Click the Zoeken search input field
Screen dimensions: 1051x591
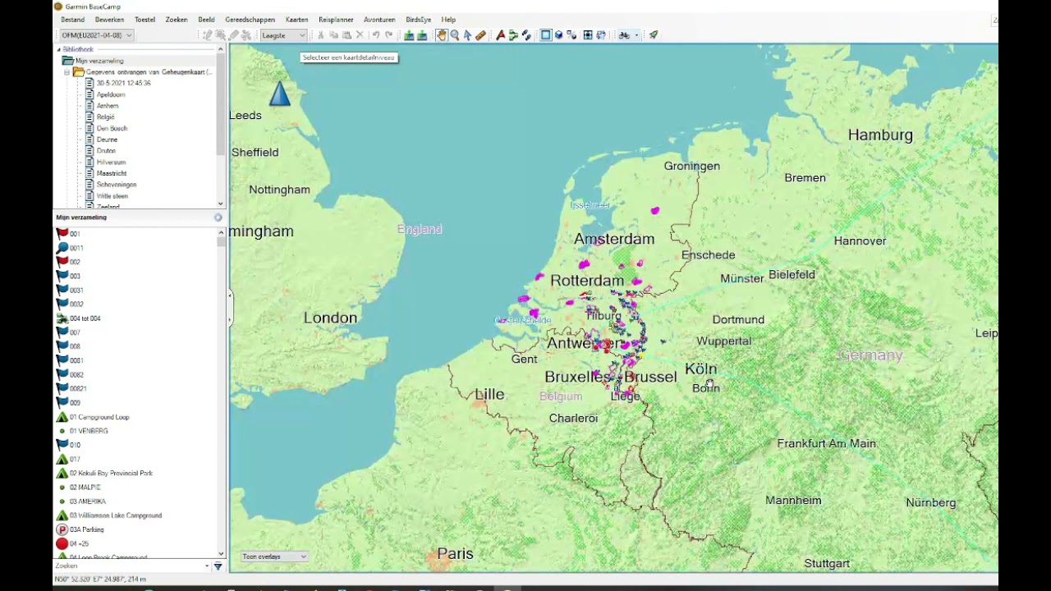129,566
